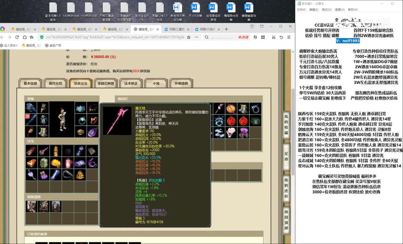Click the browser scissors screenshot icon
Screen dimensions: 403x244
(x=274, y=37)
